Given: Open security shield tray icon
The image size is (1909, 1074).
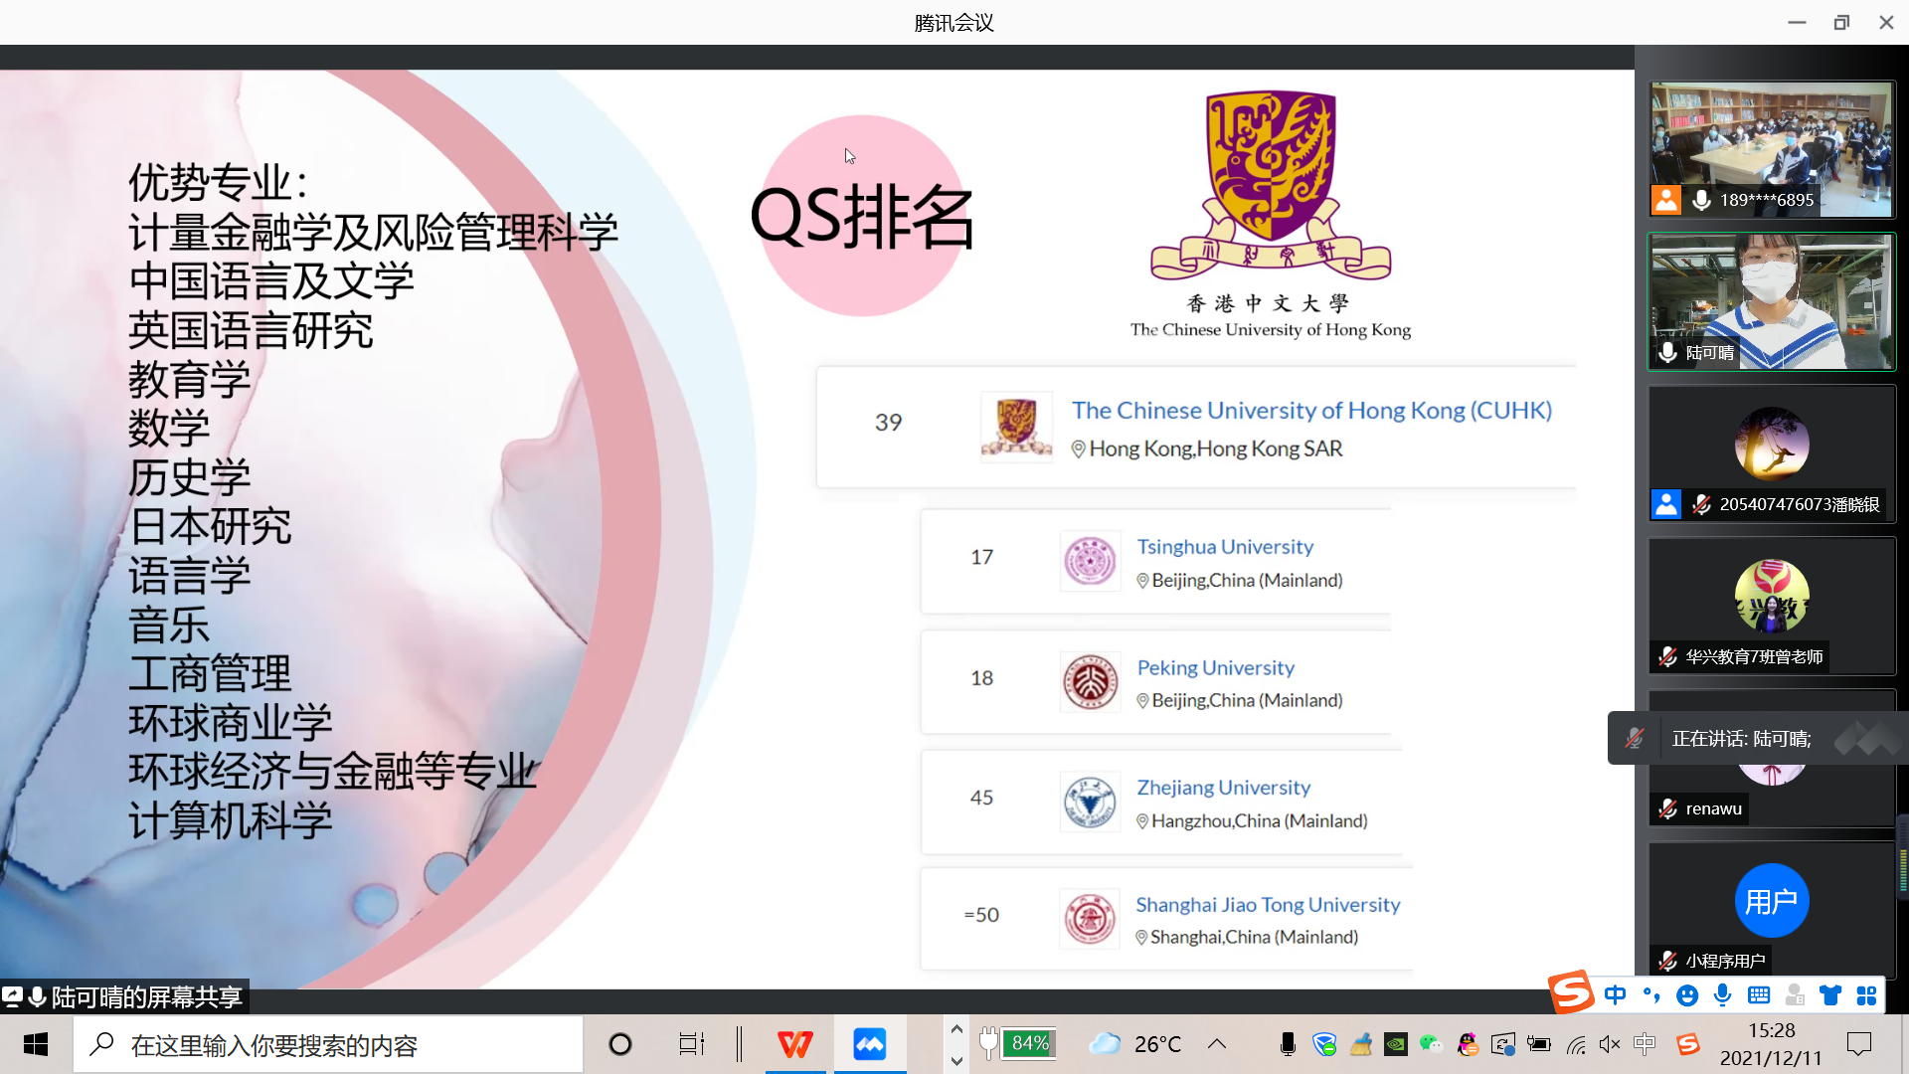Looking at the screenshot, I should tap(1324, 1044).
